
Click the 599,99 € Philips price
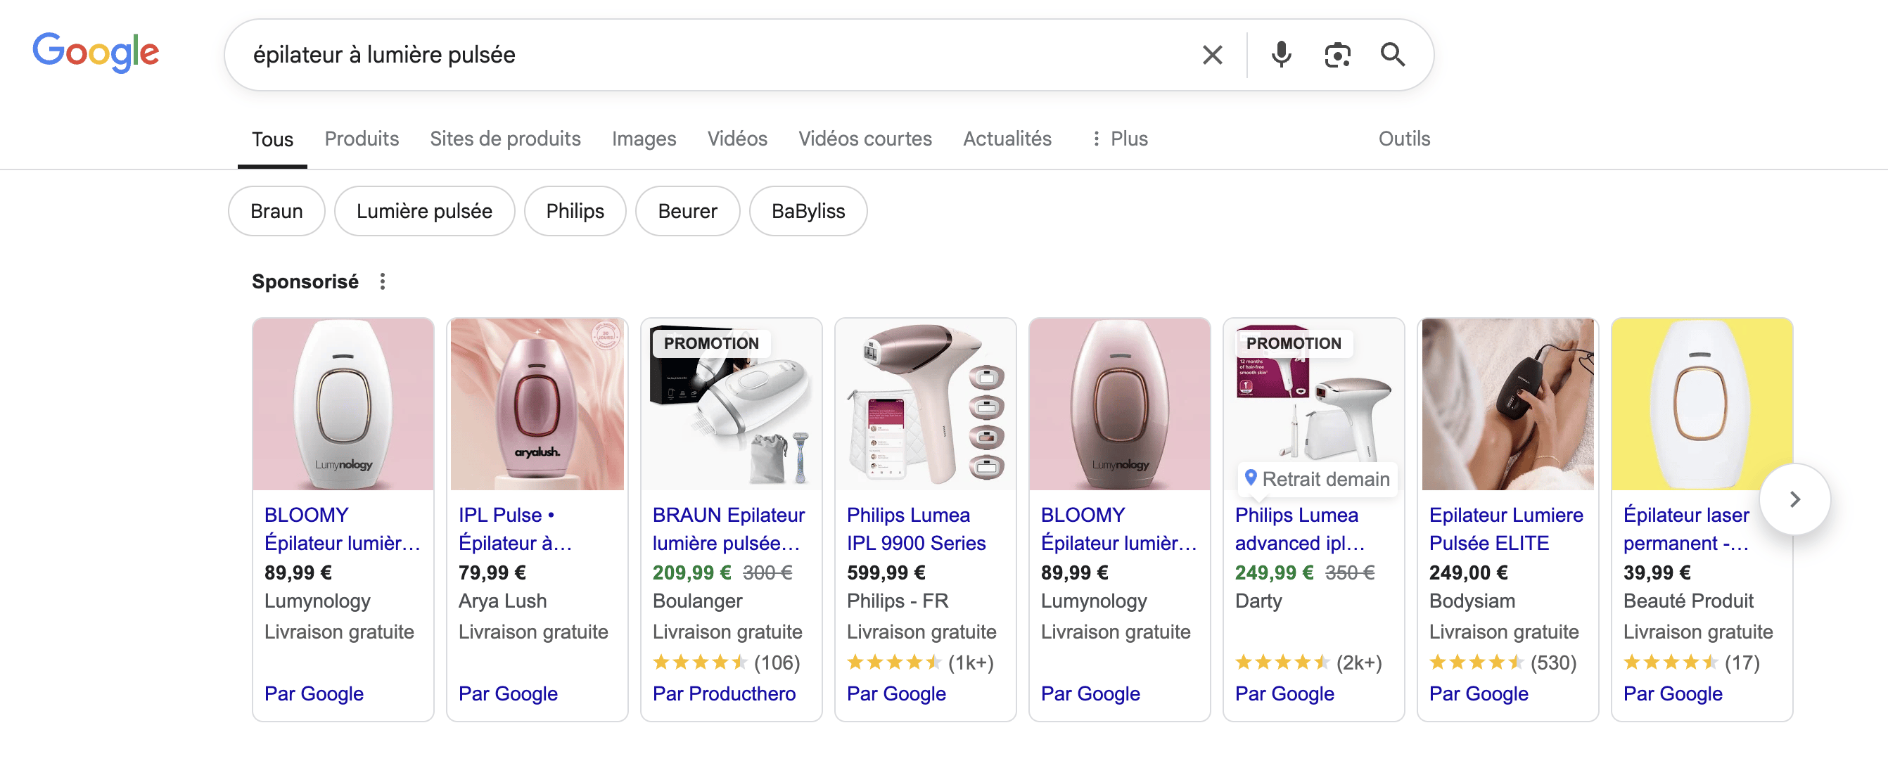[x=886, y=572]
